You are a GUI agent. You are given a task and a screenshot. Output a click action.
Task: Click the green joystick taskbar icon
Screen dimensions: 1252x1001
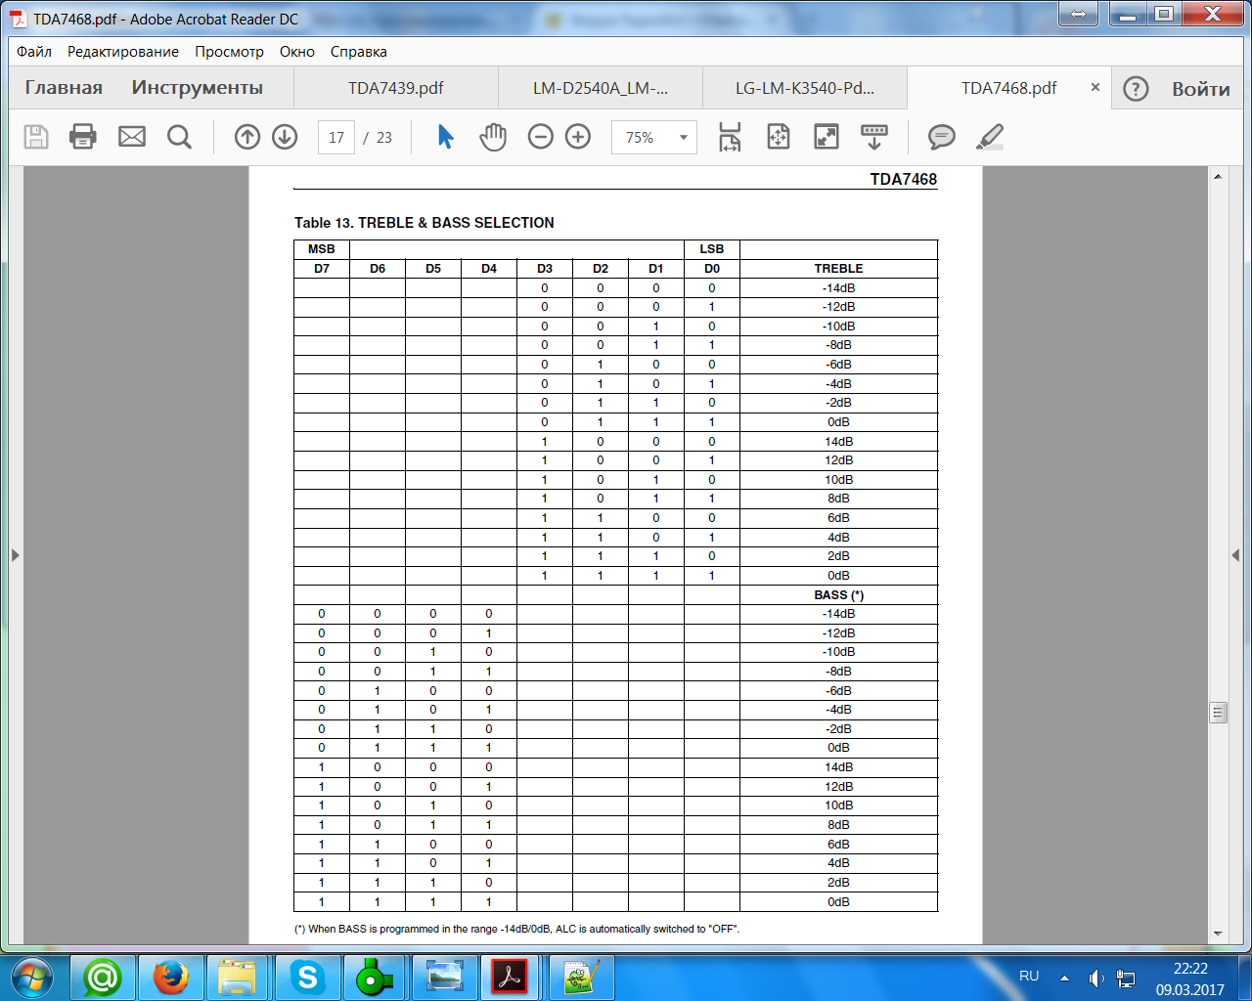(x=374, y=977)
